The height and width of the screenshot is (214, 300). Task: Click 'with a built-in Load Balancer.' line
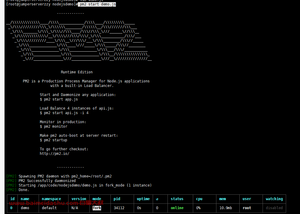click(82, 85)
